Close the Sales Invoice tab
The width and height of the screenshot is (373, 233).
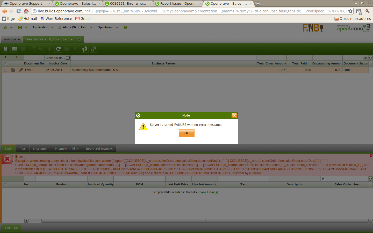tap(80, 39)
